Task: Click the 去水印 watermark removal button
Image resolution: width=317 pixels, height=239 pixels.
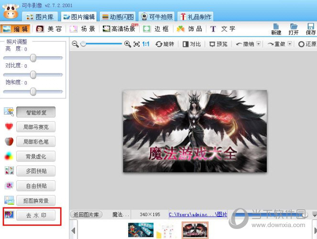Action: point(36,216)
